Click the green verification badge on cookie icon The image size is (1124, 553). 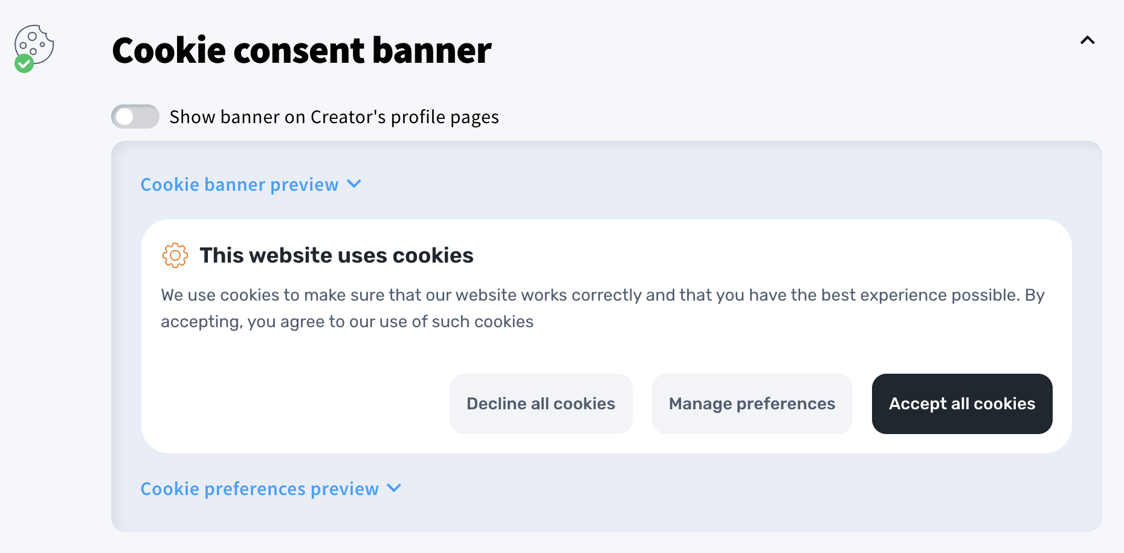point(25,62)
